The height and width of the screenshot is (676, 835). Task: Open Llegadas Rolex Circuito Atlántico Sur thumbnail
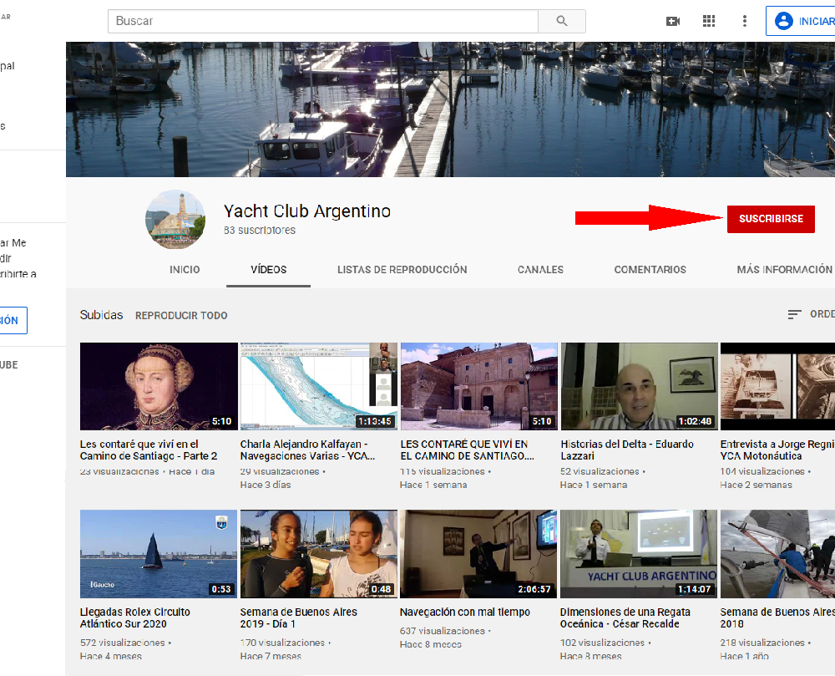point(158,553)
